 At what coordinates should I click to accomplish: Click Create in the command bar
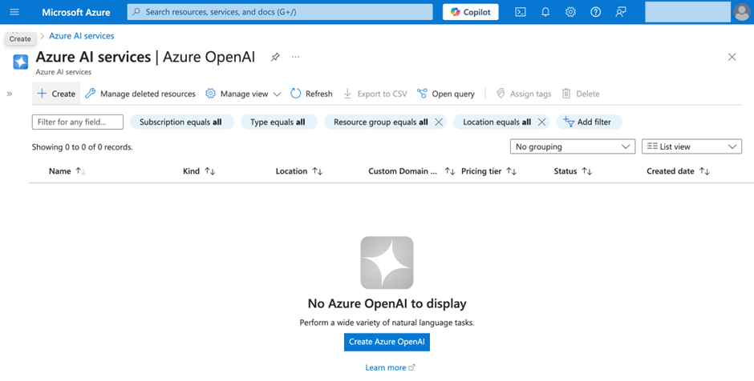[x=56, y=94]
